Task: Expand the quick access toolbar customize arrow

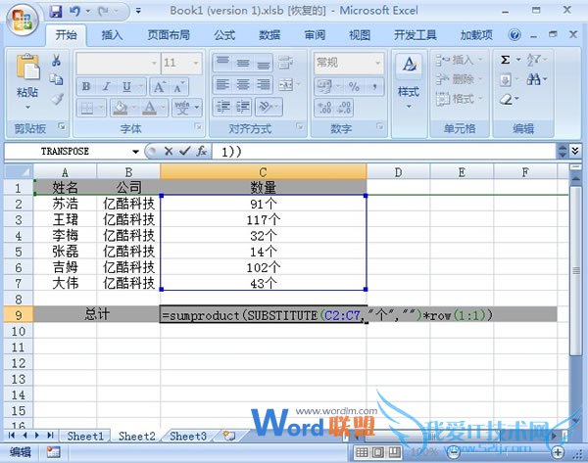Action: 138,11
